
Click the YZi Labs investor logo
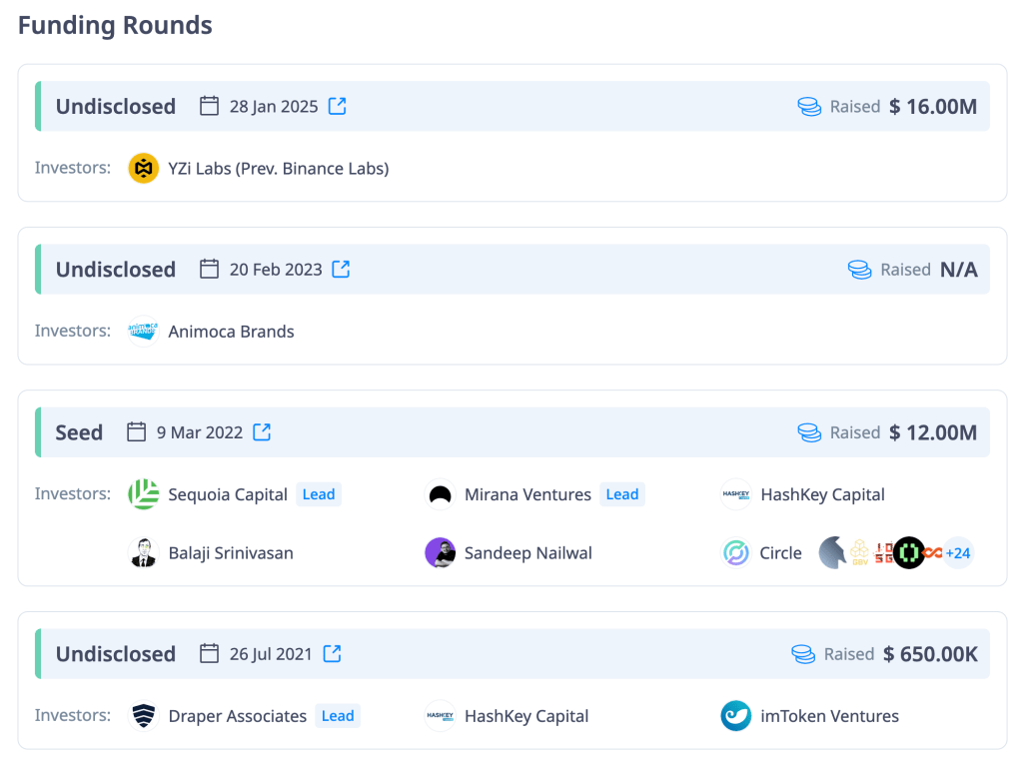(143, 168)
